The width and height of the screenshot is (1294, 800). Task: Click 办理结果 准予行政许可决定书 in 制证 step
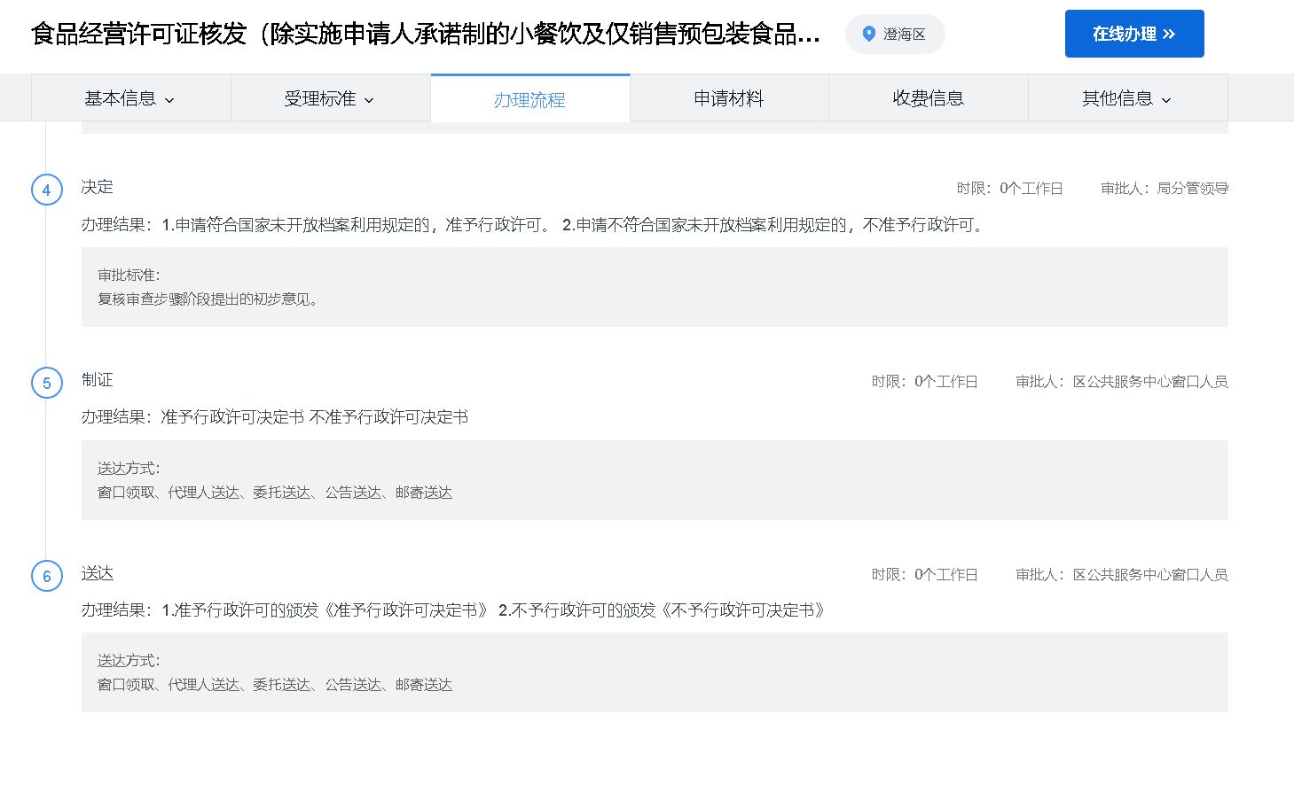[x=275, y=417]
